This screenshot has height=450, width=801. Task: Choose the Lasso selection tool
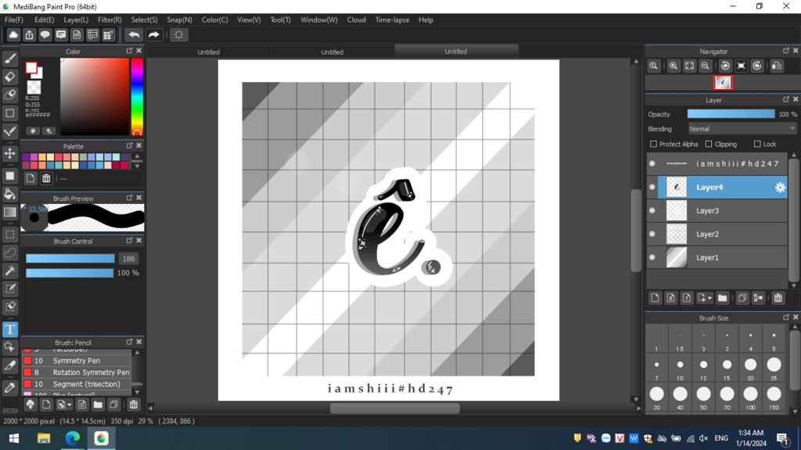point(9,252)
